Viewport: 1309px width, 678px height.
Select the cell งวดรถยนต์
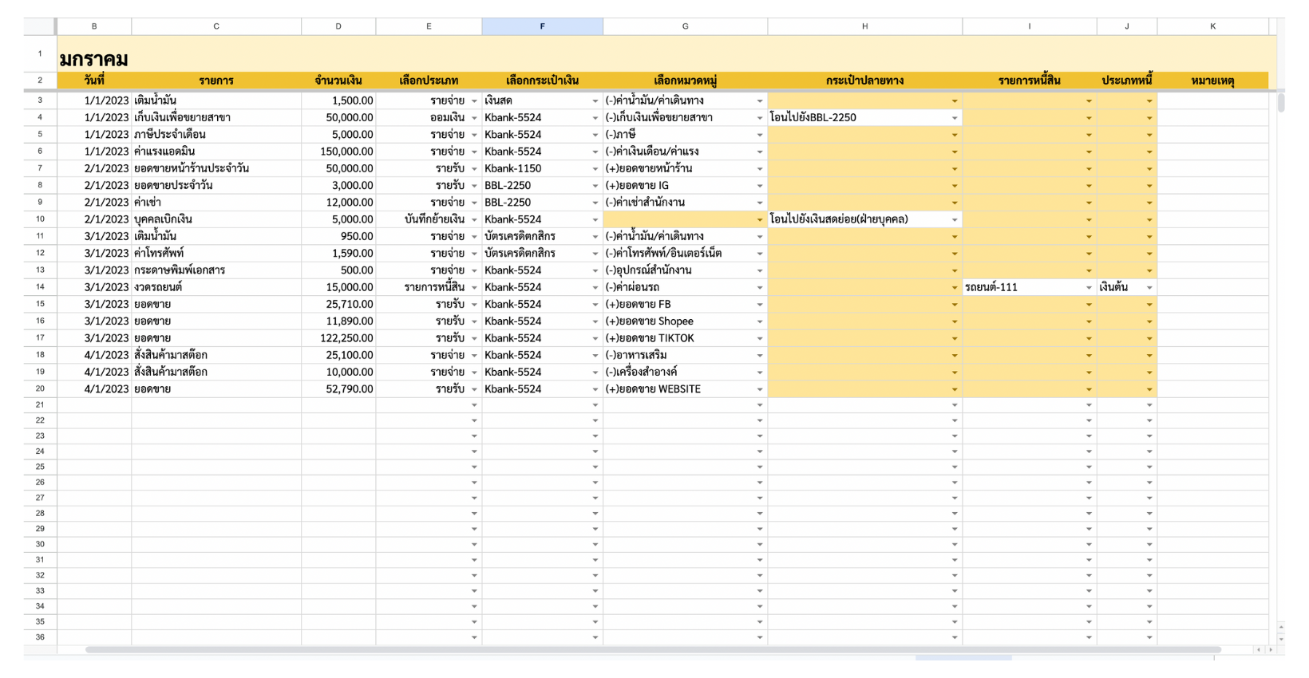point(216,287)
